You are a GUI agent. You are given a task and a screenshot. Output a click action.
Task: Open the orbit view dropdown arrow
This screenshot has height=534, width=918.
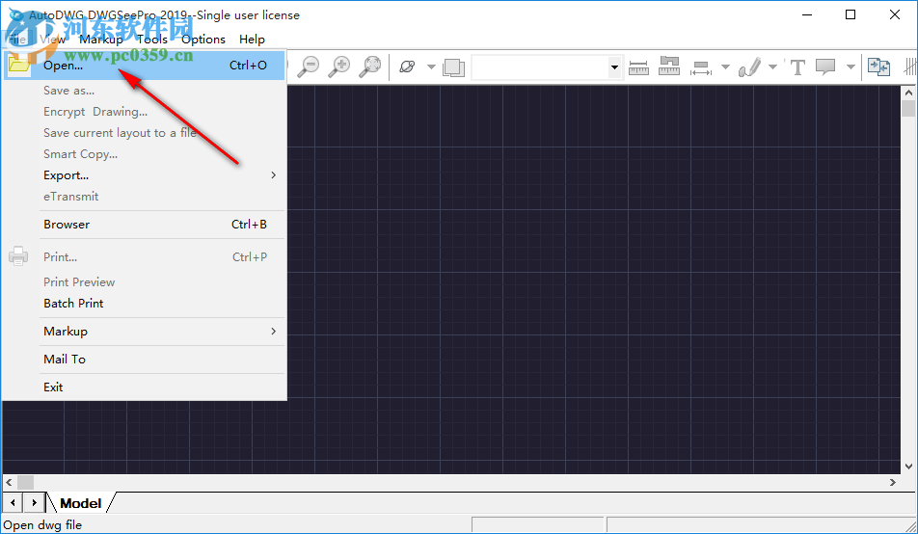[x=431, y=67]
